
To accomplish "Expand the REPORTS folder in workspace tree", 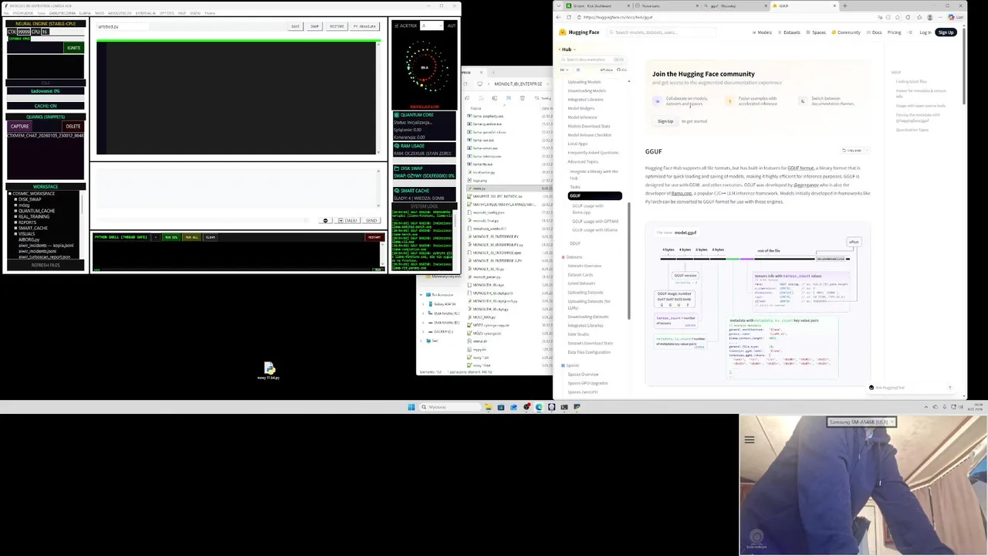I will pyautogui.click(x=15, y=222).
